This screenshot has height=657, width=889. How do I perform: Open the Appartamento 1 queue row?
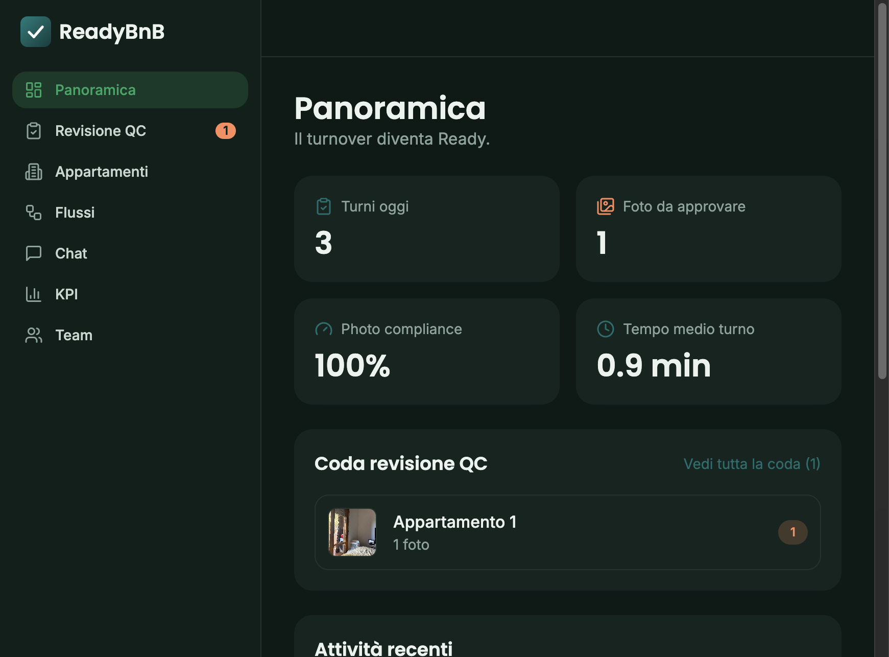click(568, 532)
